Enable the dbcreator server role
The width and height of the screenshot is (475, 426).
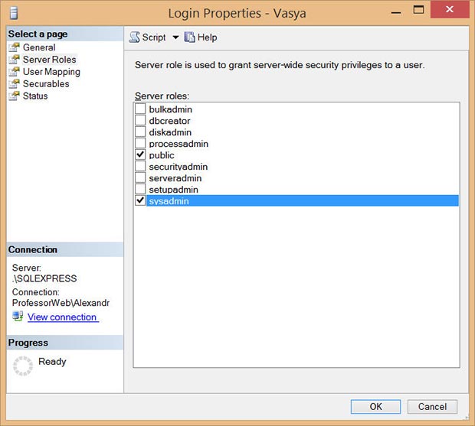click(x=140, y=120)
